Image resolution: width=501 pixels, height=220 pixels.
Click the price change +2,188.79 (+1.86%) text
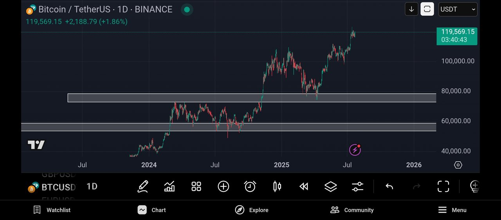click(96, 22)
